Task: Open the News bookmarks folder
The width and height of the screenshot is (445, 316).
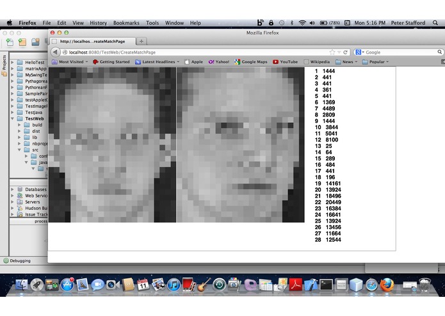Action: pyautogui.click(x=346, y=62)
